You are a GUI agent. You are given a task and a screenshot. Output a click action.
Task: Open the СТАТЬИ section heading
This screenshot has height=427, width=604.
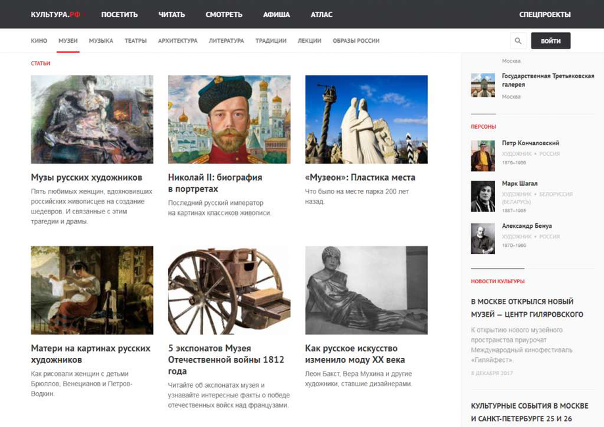[41, 63]
